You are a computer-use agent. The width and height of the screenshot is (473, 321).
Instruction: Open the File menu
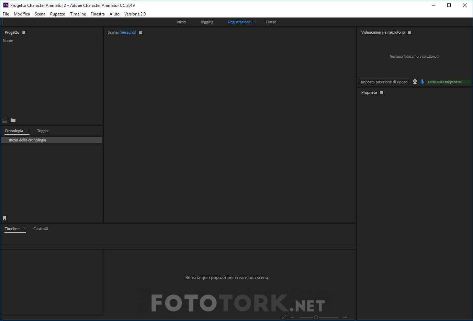coord(6,14)
